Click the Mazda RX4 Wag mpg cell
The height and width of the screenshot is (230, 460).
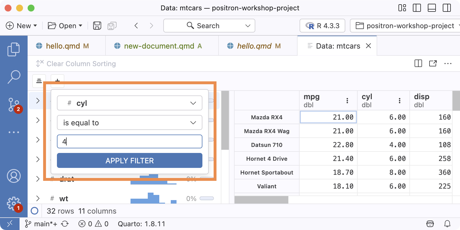click(x=328, y=131)
